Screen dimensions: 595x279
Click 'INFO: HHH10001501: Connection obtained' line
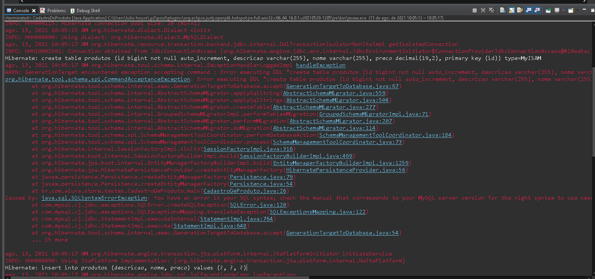tap(298, 51)
